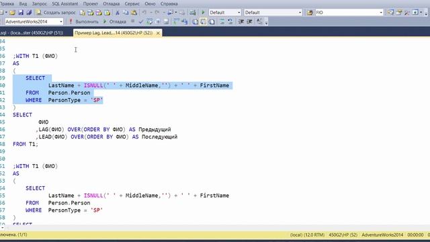Toggle Include Actual Execution Plan
Screen dimensions: 430x242
pyautogui.click(x=176, y=22)
